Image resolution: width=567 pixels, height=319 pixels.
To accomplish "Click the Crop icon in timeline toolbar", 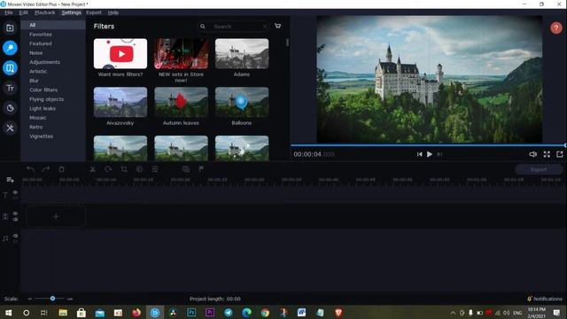I will click(124, 169).
